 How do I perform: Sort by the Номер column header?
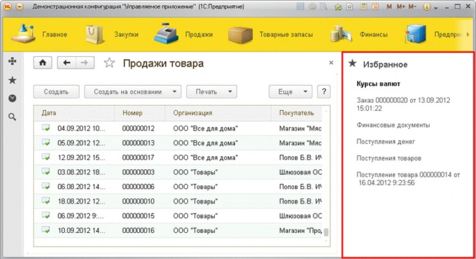(x=140, y=113)
